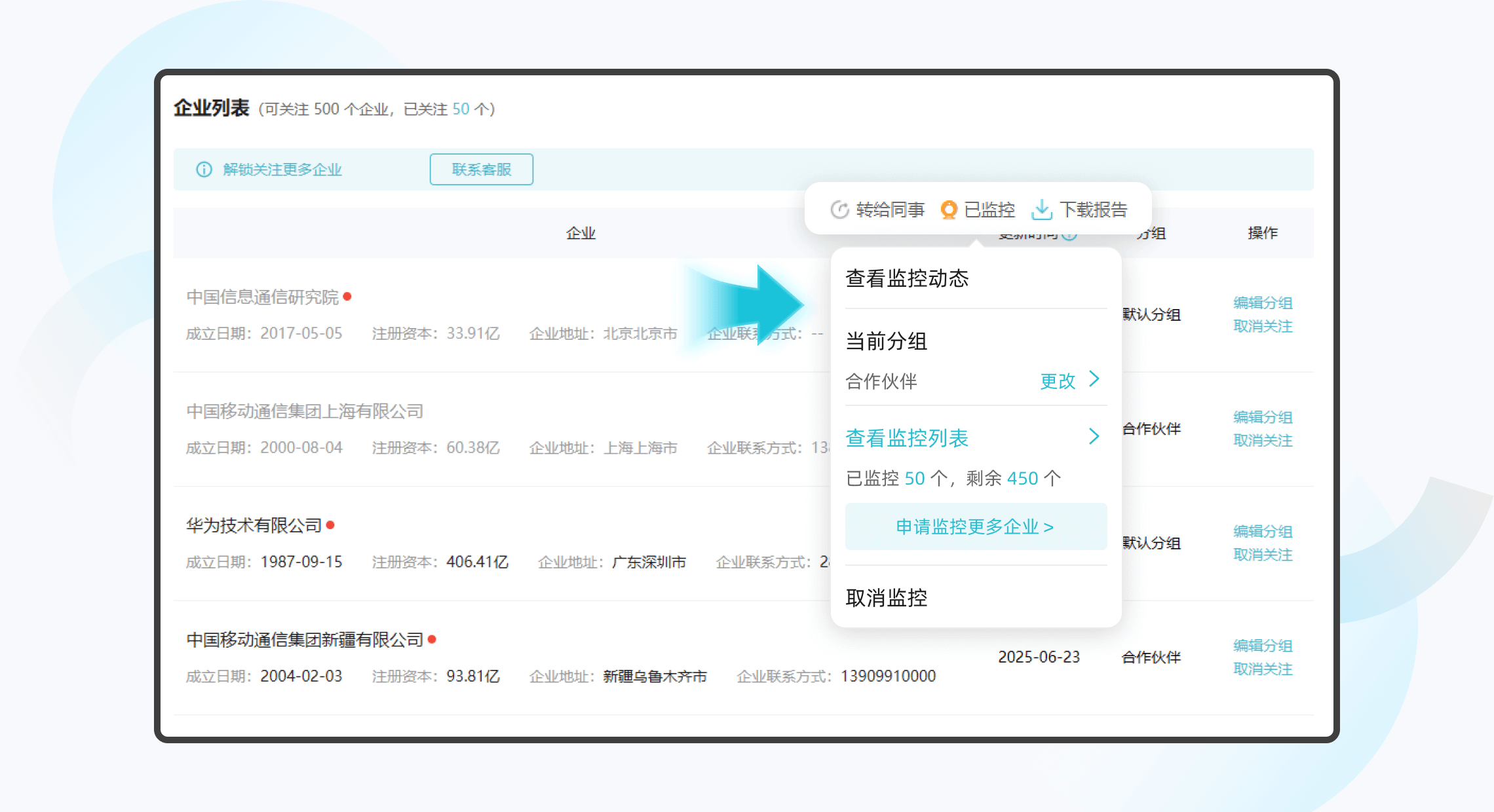Click 编辑分组 for 中国信息通信研究院

click(x=1263, y=303)
